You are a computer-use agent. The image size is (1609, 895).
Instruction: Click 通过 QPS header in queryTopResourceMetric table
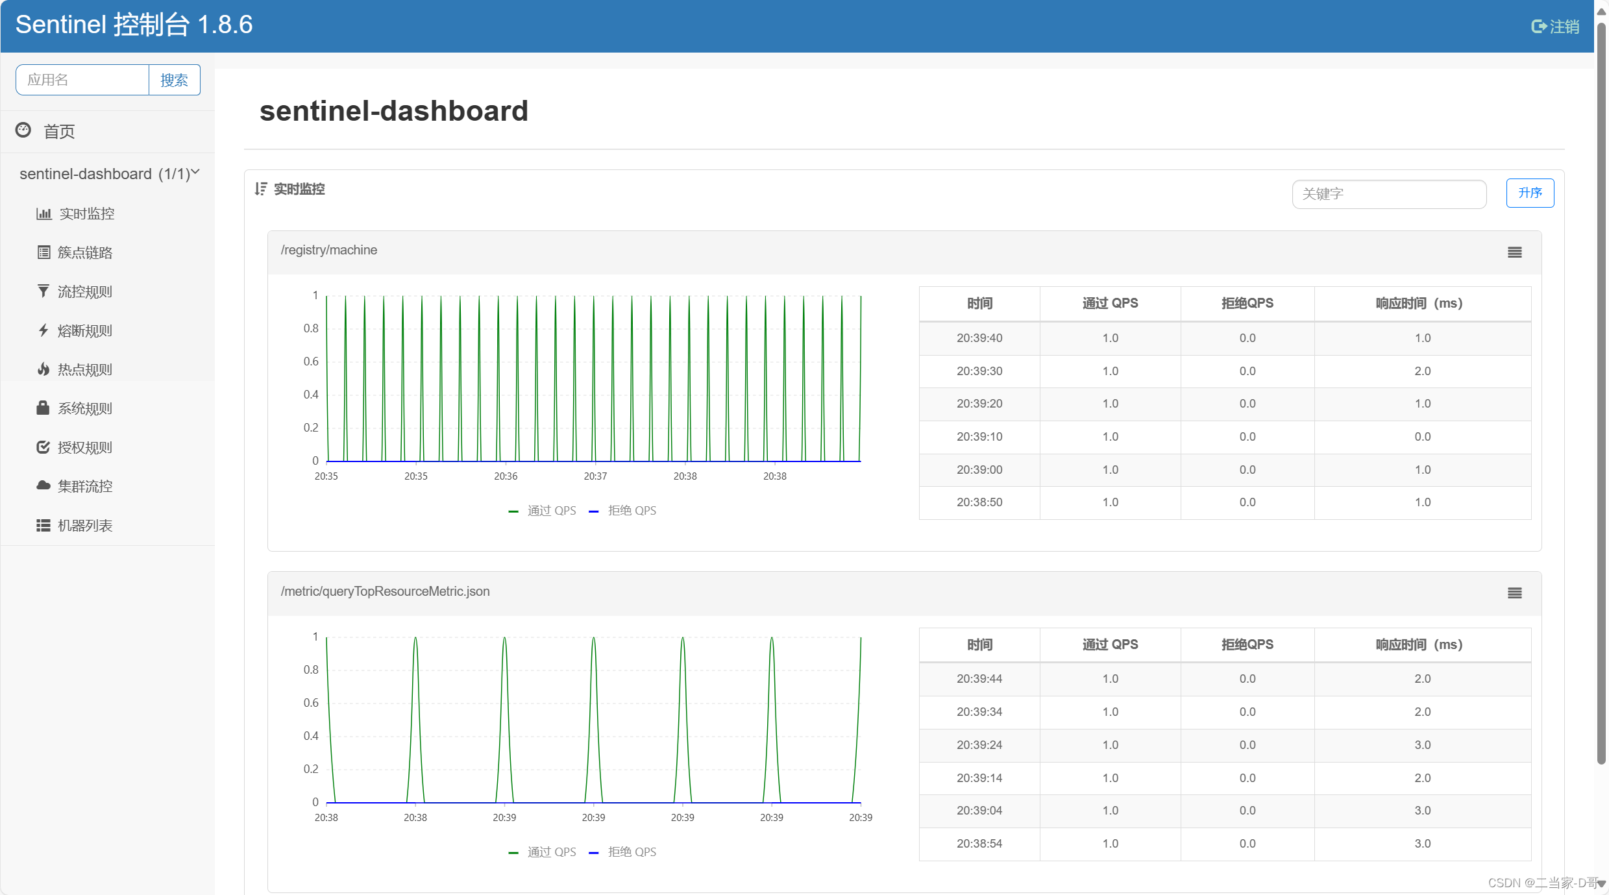1110,644
